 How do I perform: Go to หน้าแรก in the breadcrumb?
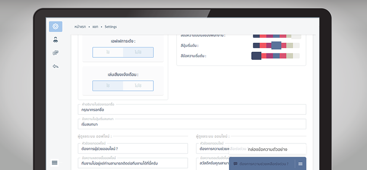80,27
